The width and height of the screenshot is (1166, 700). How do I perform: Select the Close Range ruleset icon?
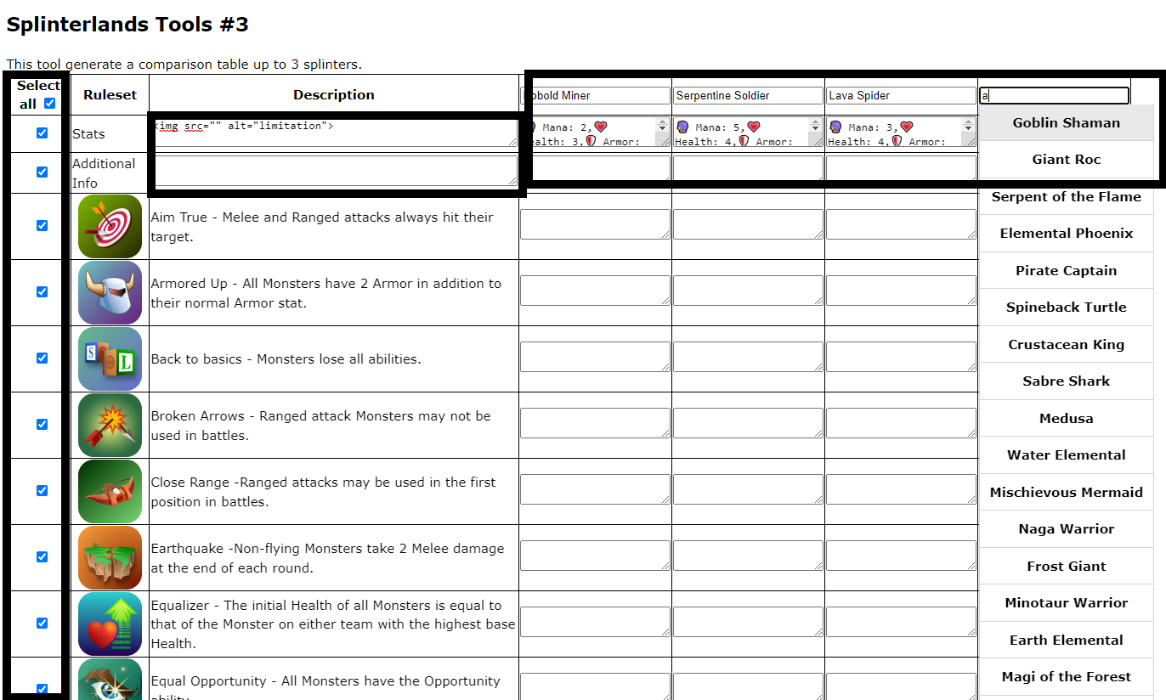click(110, 491)
